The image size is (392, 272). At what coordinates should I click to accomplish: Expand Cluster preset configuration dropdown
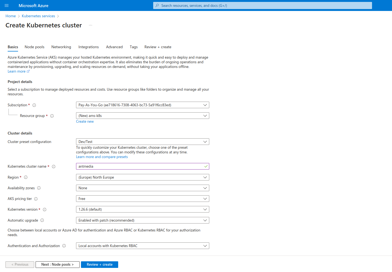tap(143, 142)
